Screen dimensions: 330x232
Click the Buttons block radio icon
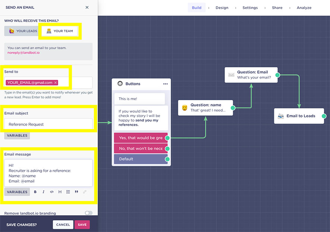point(120,84)
